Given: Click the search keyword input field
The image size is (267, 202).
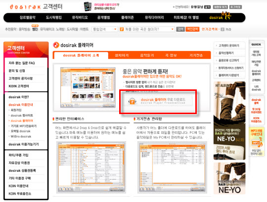Looking at the screenshot, I should tap(147, 29).
